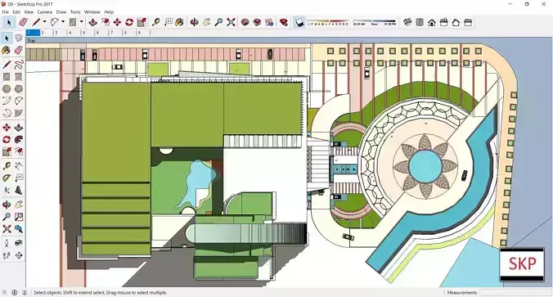The height and width of the screenshot is (297, 553).
Task: Activate the Offset tool in top toolbar
Action: coord(105,22)
